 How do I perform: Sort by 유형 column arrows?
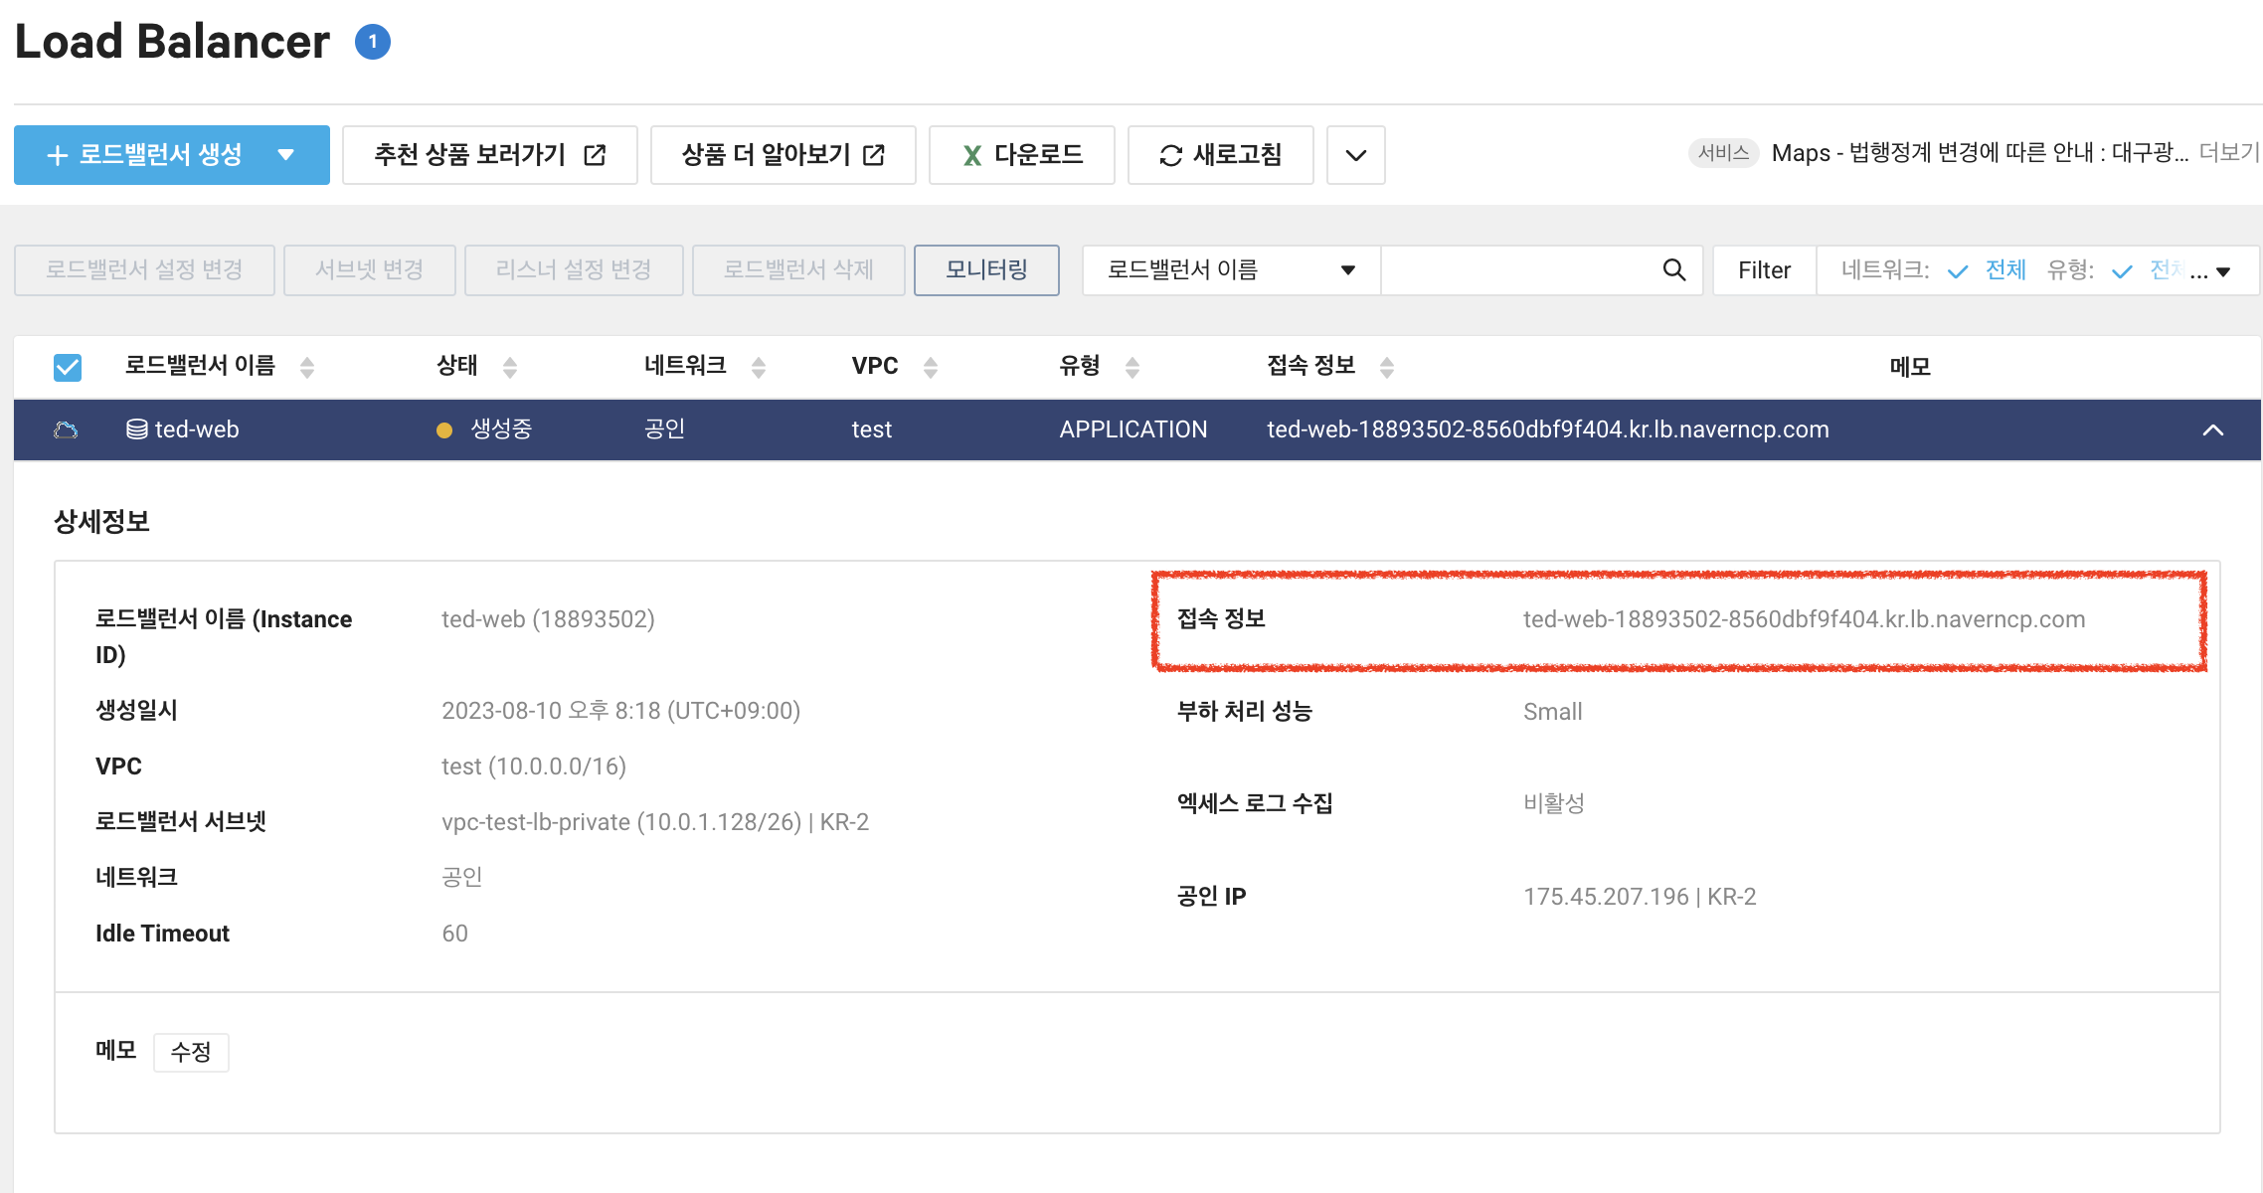coord(1131,368)
